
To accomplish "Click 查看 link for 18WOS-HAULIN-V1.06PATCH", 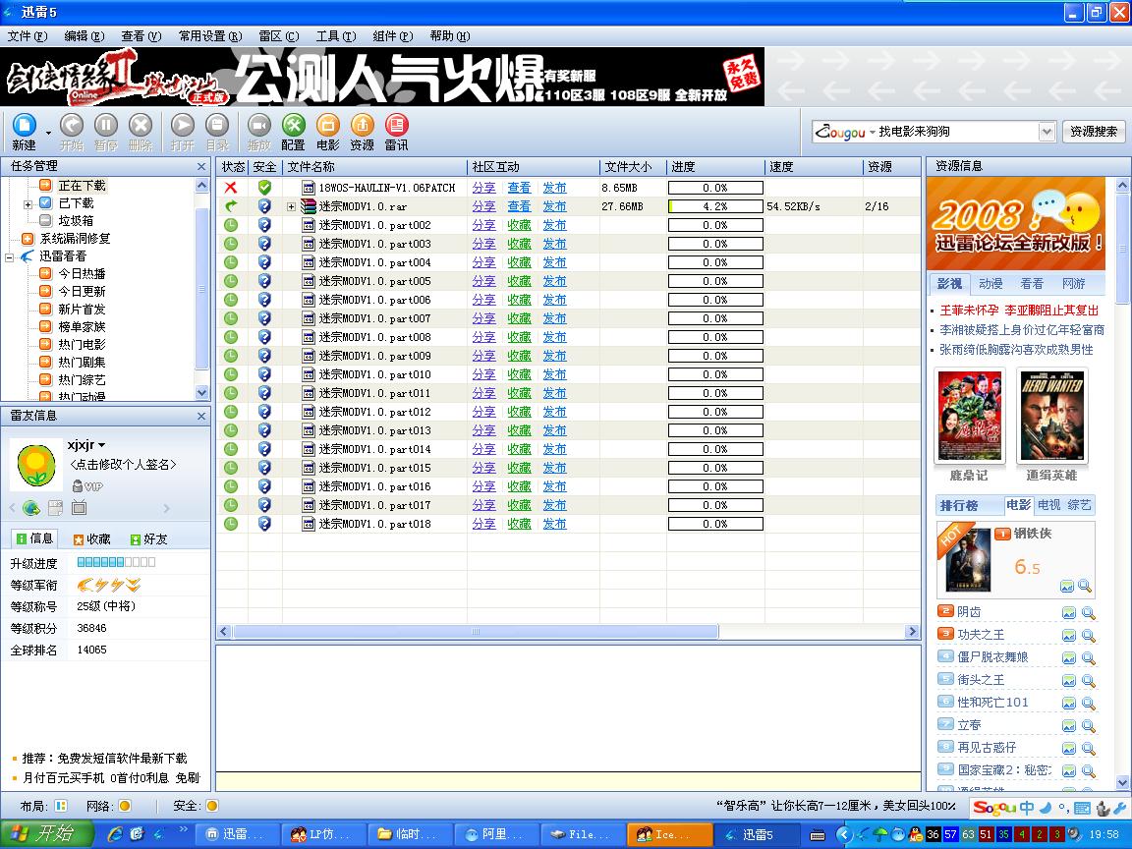I will click(x=519, y=188).
